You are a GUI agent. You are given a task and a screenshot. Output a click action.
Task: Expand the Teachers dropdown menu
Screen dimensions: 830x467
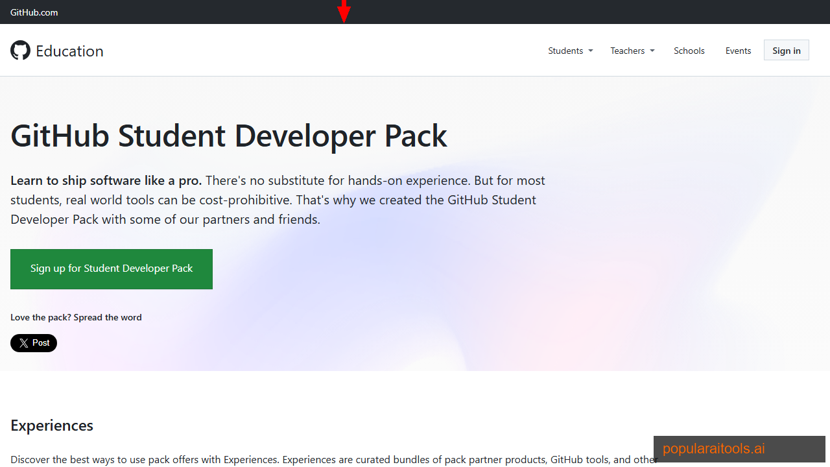coord(632,51)
